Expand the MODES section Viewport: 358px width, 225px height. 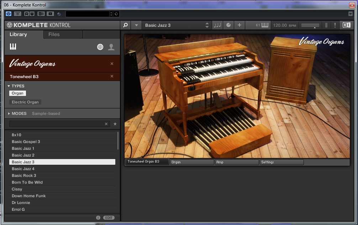point(9,113)
